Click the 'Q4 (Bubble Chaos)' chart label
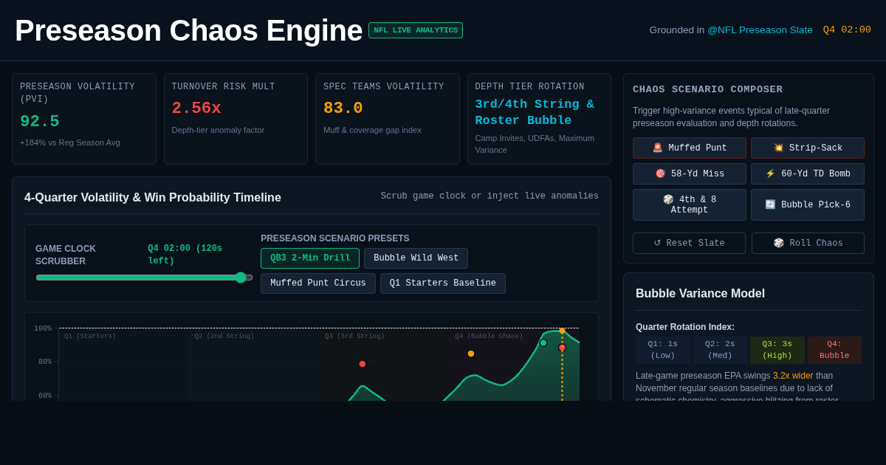This screenshot has width=886, height=465. 489,337
